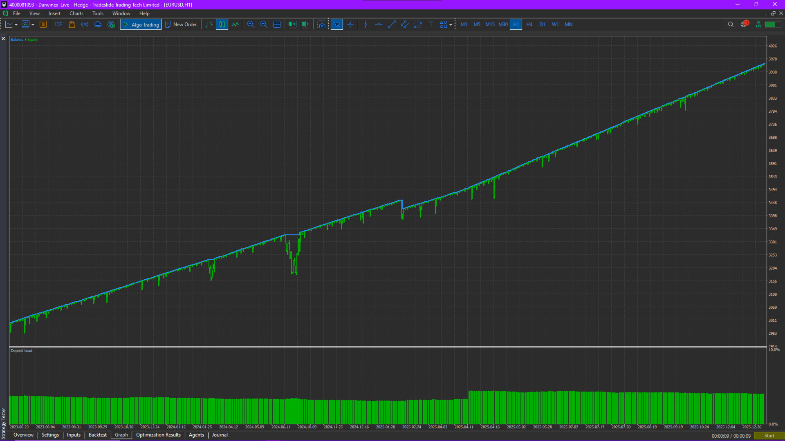
Task: Select the H4 timeframe
Action: [x=529, y=24]
